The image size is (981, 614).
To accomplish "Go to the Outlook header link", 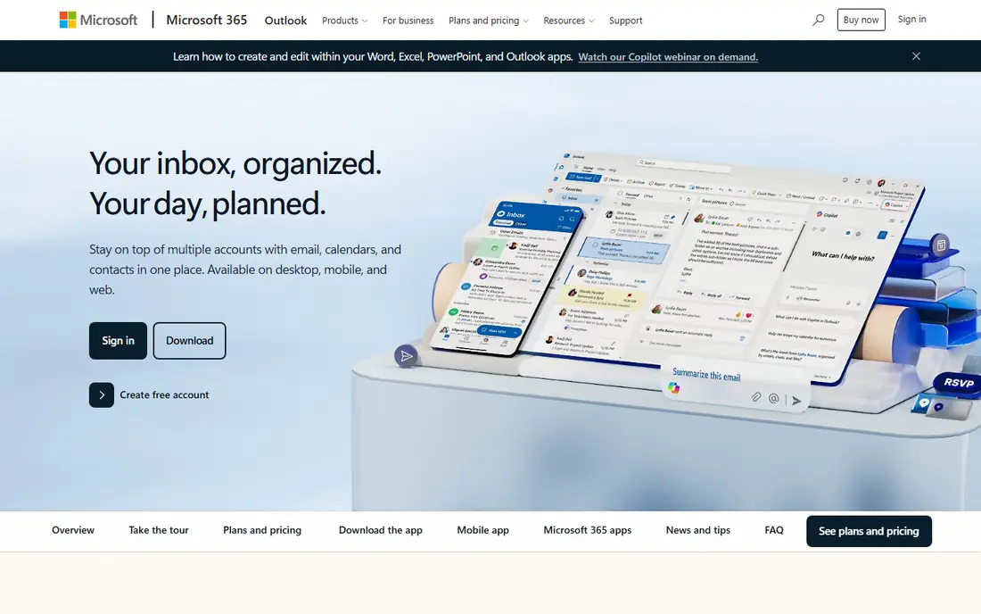I will pos(285,21).
